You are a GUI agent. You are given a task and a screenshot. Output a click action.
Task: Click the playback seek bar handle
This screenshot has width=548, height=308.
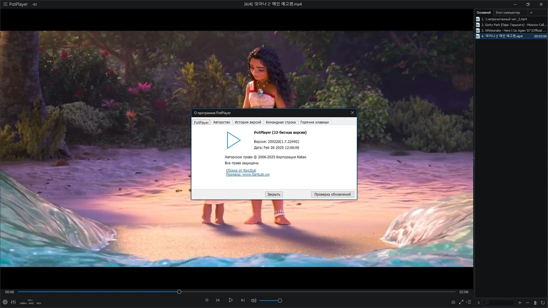point(179,292)
